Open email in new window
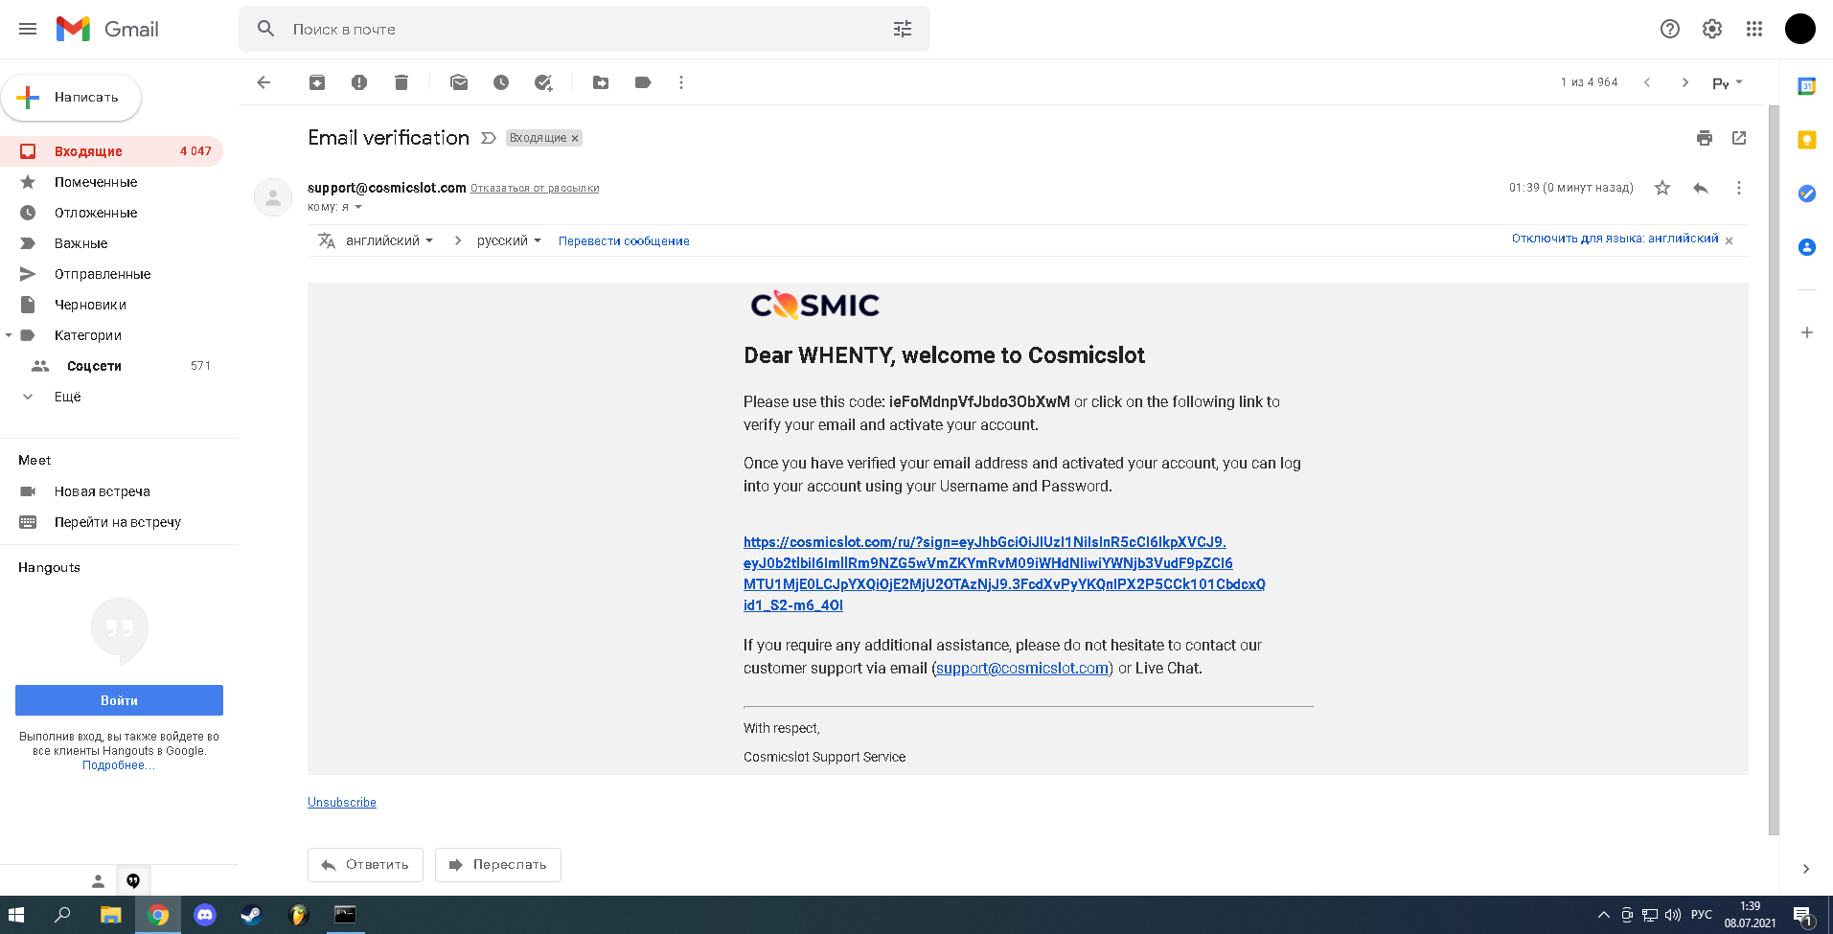The height and width of the screenshot is (934, 1833). tap(1739, 138)
